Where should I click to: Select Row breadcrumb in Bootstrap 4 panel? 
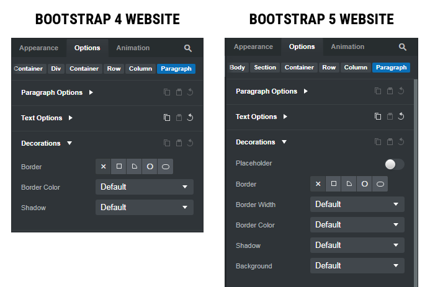coord(114,69)
